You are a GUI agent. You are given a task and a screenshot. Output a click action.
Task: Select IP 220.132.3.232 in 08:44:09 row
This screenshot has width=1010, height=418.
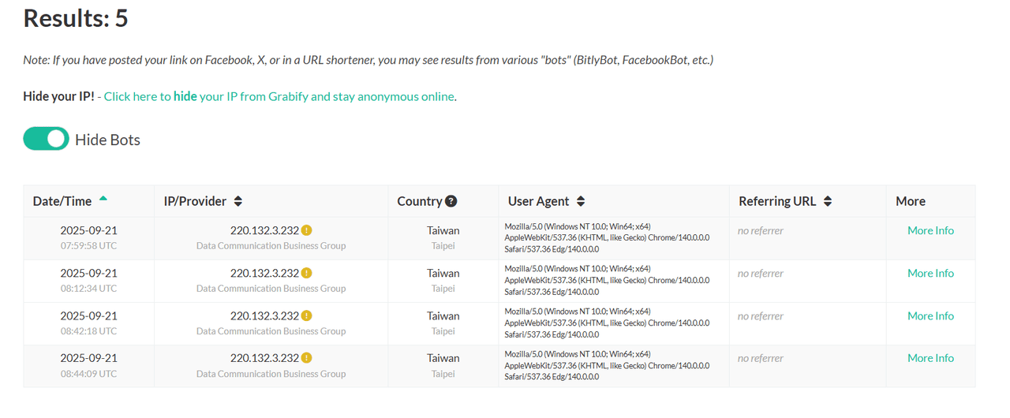(264, 357)
